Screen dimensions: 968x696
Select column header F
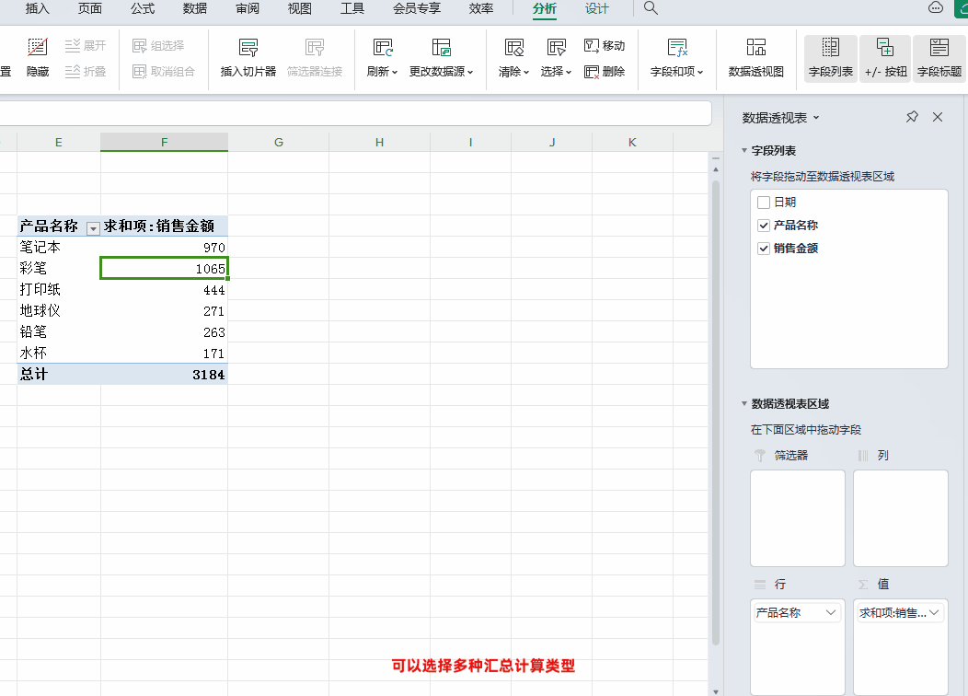tap(164, 142)
